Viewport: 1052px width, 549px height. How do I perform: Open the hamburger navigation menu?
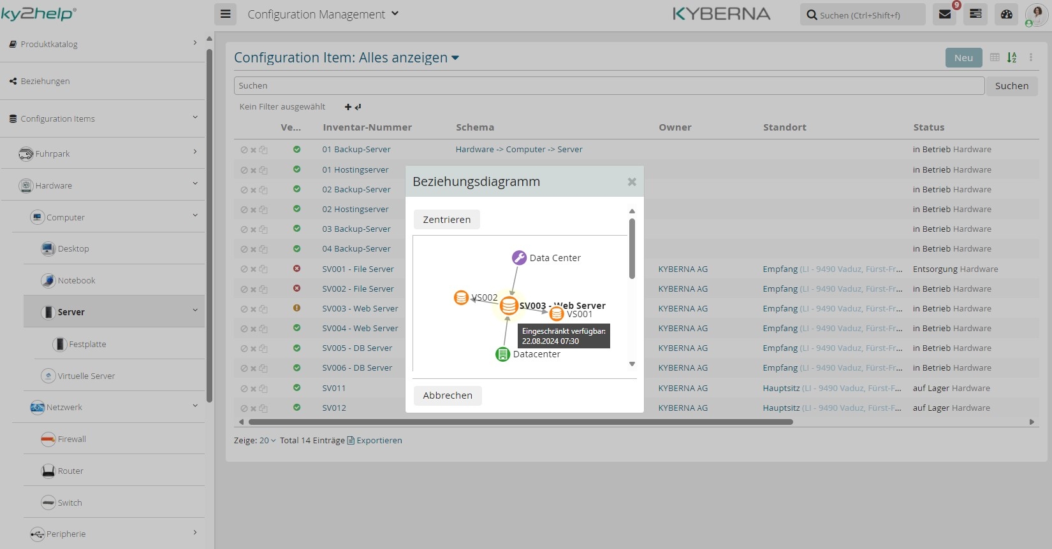click(x=226, y=14)
